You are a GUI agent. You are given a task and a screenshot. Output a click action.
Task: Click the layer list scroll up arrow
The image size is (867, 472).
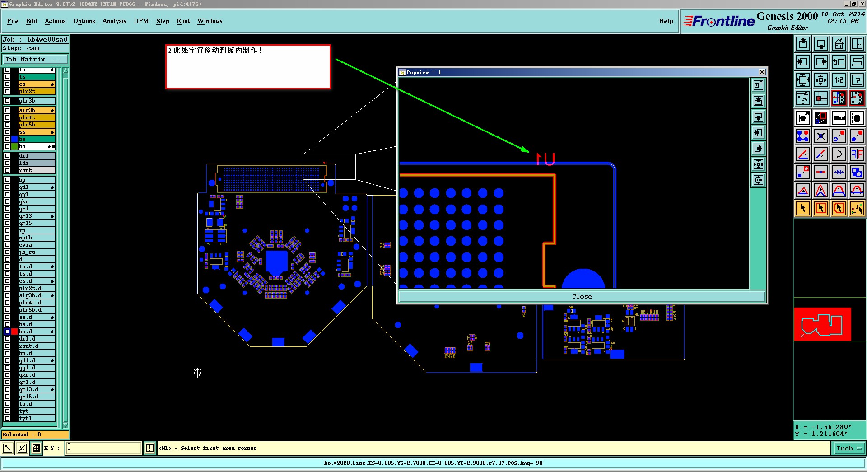(65, 71)
